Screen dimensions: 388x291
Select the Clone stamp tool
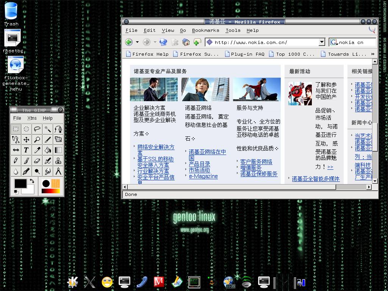(x=58, y=161)
